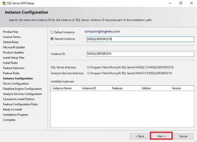The width and height of the screenshot is (197, 142).
Task: Select the Named instance radio button
Action: click(x=52, y=39)
